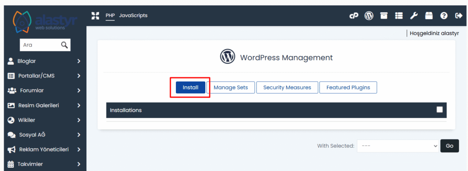Click the blue Install button
Viewport: 468px width, 171px height.
[x=191, y=88]
